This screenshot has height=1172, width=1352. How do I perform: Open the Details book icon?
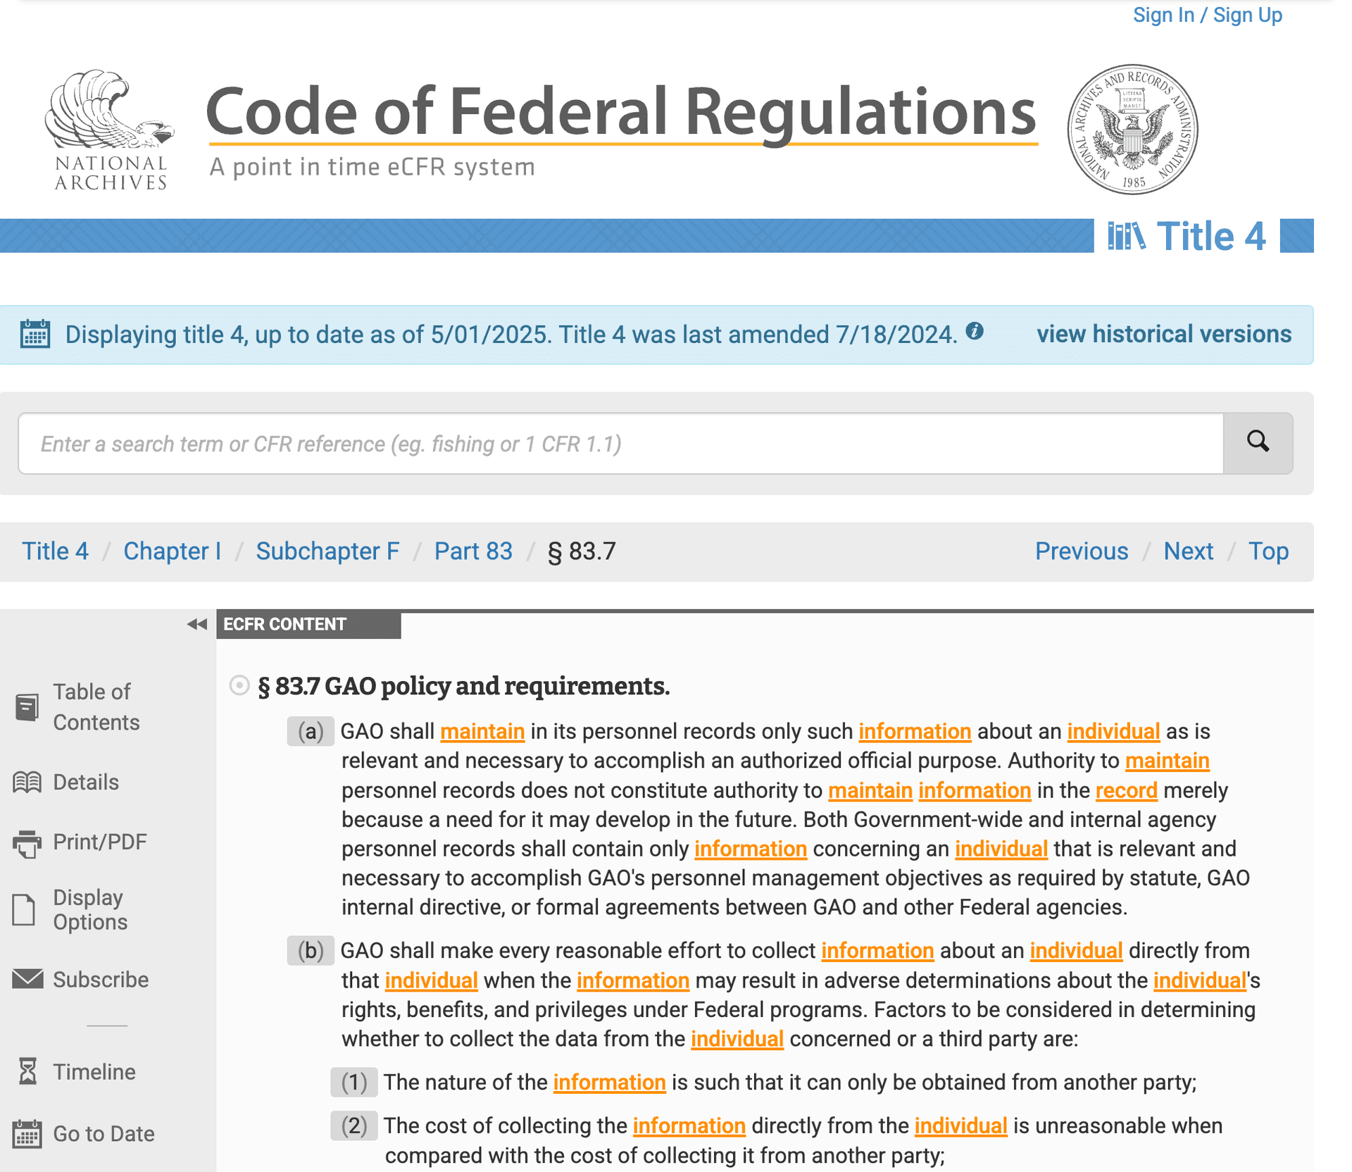tap(27, 782)
